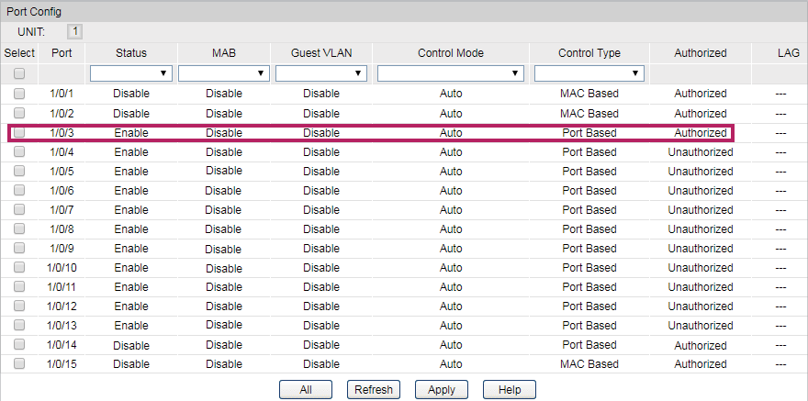Click the Port column header
Screen dimensions: 808x401
pyautogui.click(x=62, y=53)
